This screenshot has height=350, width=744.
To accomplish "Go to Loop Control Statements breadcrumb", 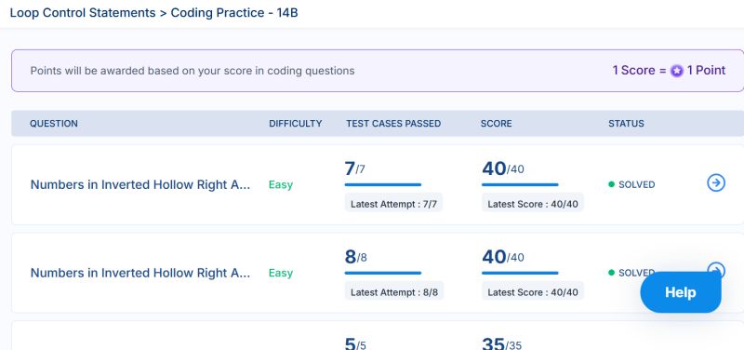I will (83, 13).
